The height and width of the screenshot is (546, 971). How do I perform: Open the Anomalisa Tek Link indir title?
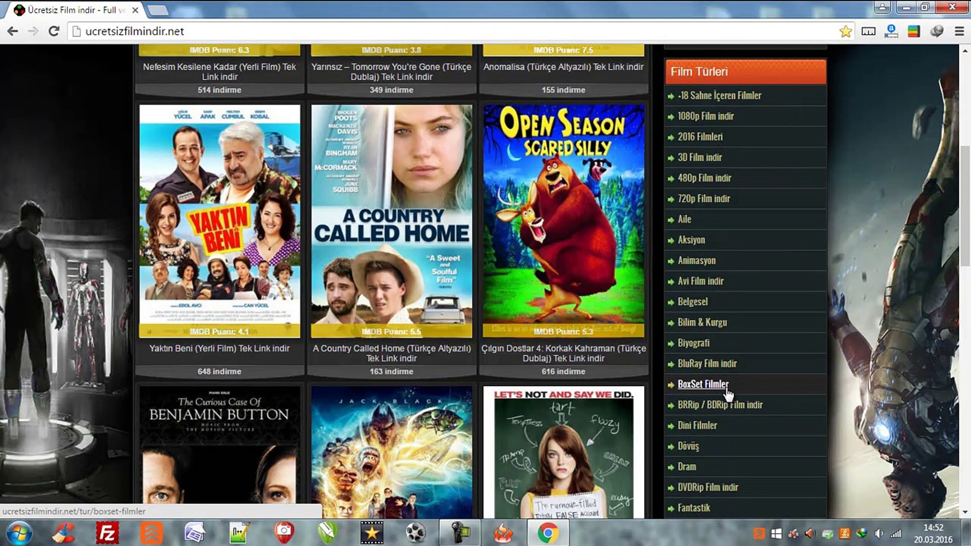pos(563,67)
